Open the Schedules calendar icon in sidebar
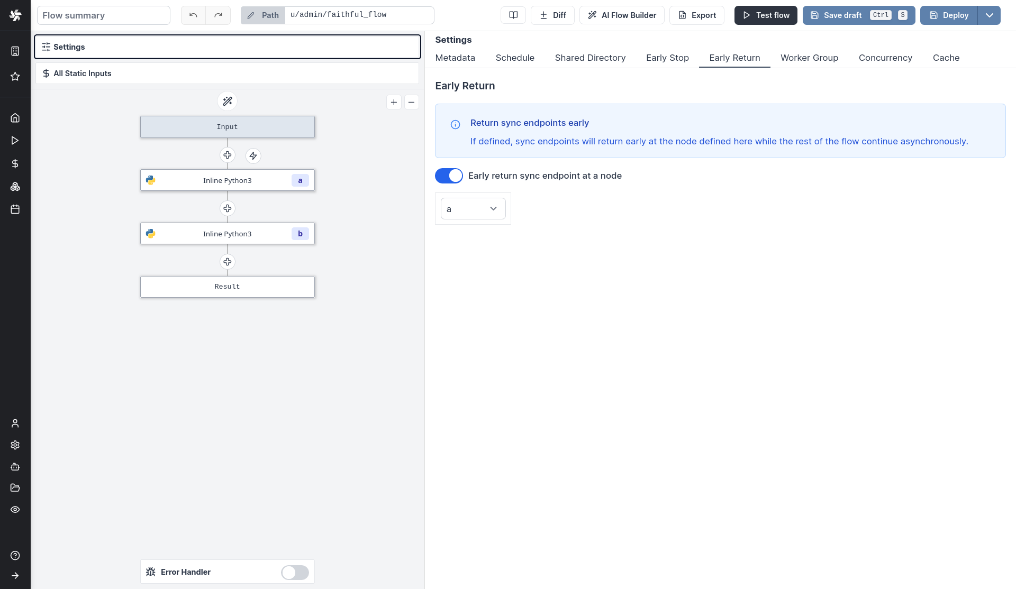1016x589 pixels. pos(15,209)
